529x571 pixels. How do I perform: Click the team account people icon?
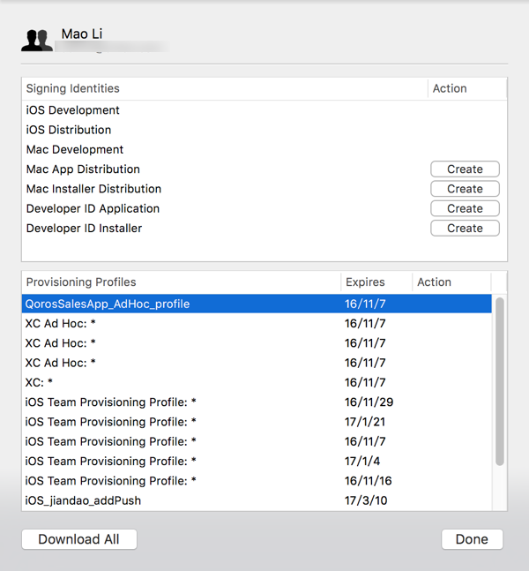click(x=36, y=41)
